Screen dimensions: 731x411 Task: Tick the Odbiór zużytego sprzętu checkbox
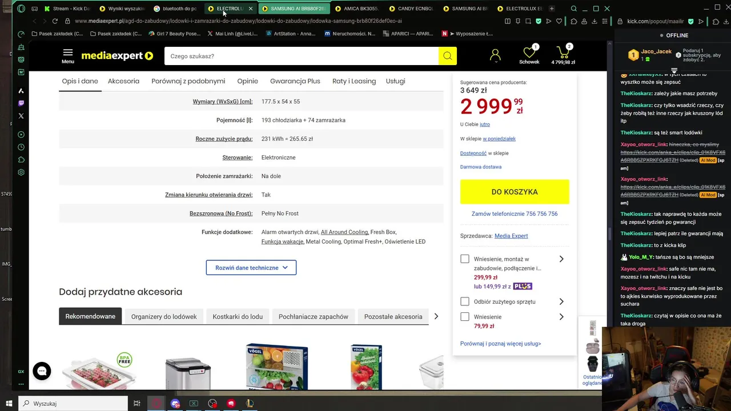click(x=465, y=301)
